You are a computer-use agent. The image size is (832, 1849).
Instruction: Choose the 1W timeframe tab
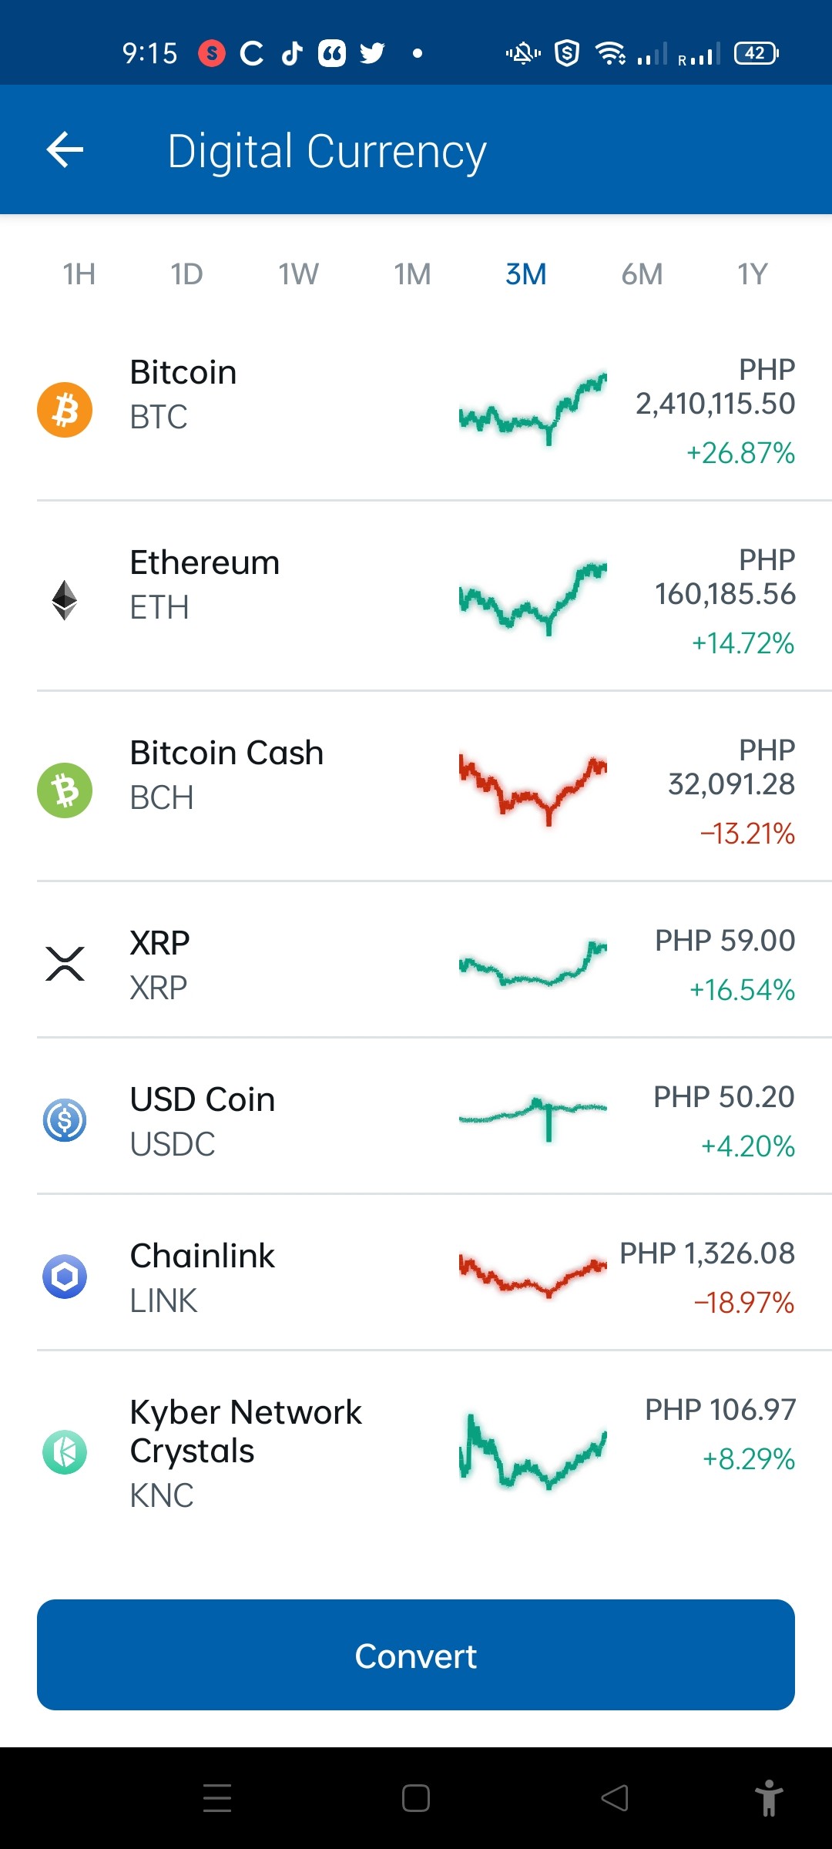pos(299,274)
